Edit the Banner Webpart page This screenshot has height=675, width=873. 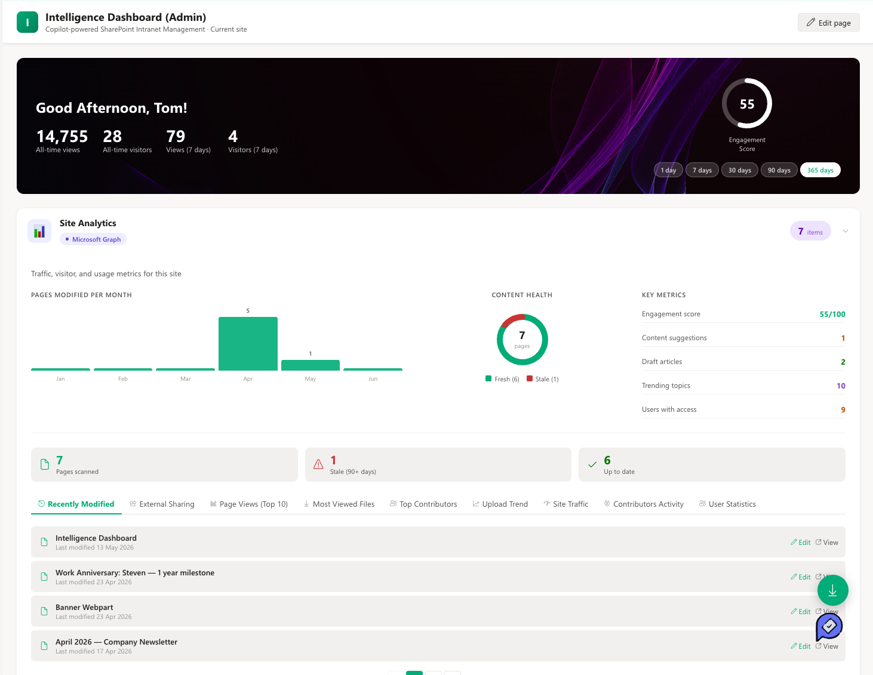pos(801,612)
